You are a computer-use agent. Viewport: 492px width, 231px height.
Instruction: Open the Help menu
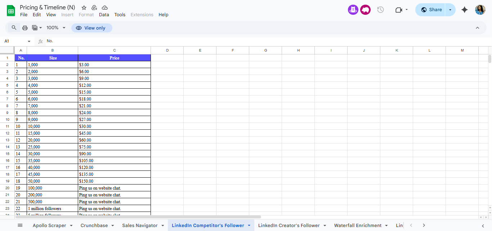click(x=164, y=15)
